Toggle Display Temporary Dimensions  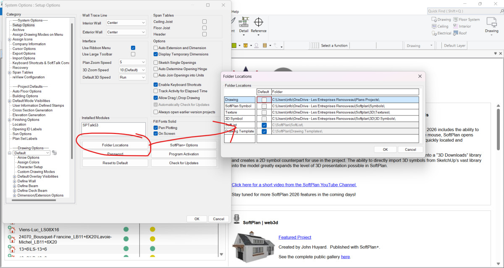[156, 54]
